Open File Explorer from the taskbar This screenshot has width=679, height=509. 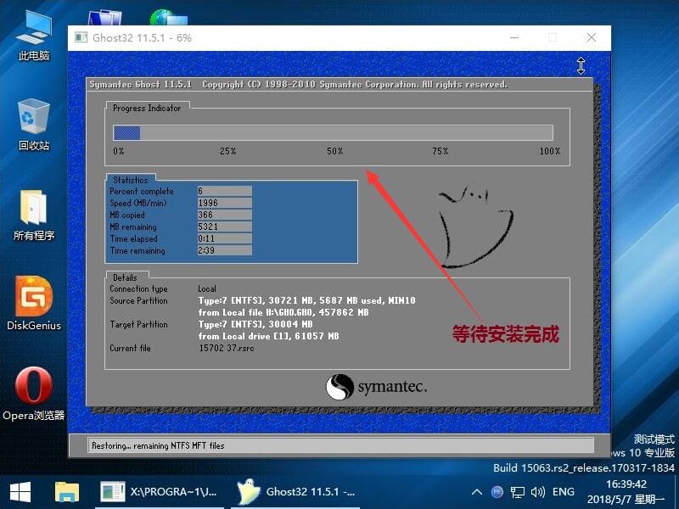coord(67,492)
